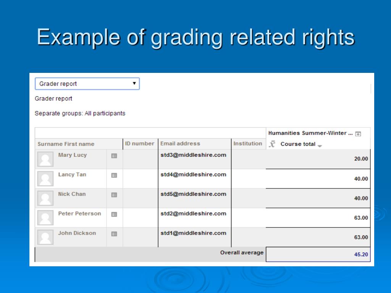Open Lancy Tan name link
This screenshot has width=391, height=293.
(x=72, y=175)
